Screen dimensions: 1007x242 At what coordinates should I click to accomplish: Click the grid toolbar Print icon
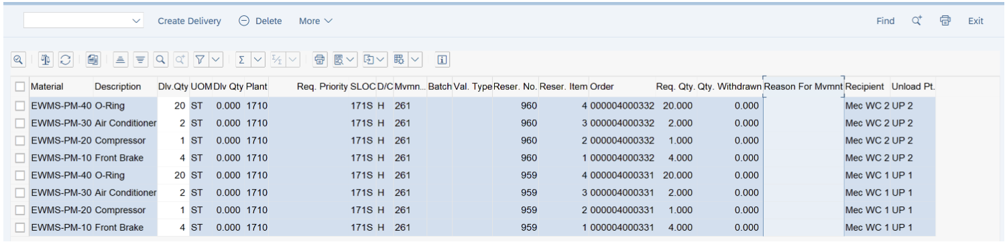point(320,60)
